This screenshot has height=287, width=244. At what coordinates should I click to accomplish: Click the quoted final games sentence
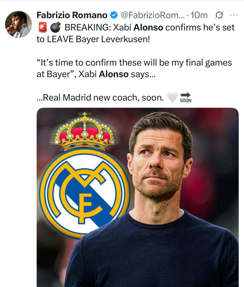(x=134, y=68)
